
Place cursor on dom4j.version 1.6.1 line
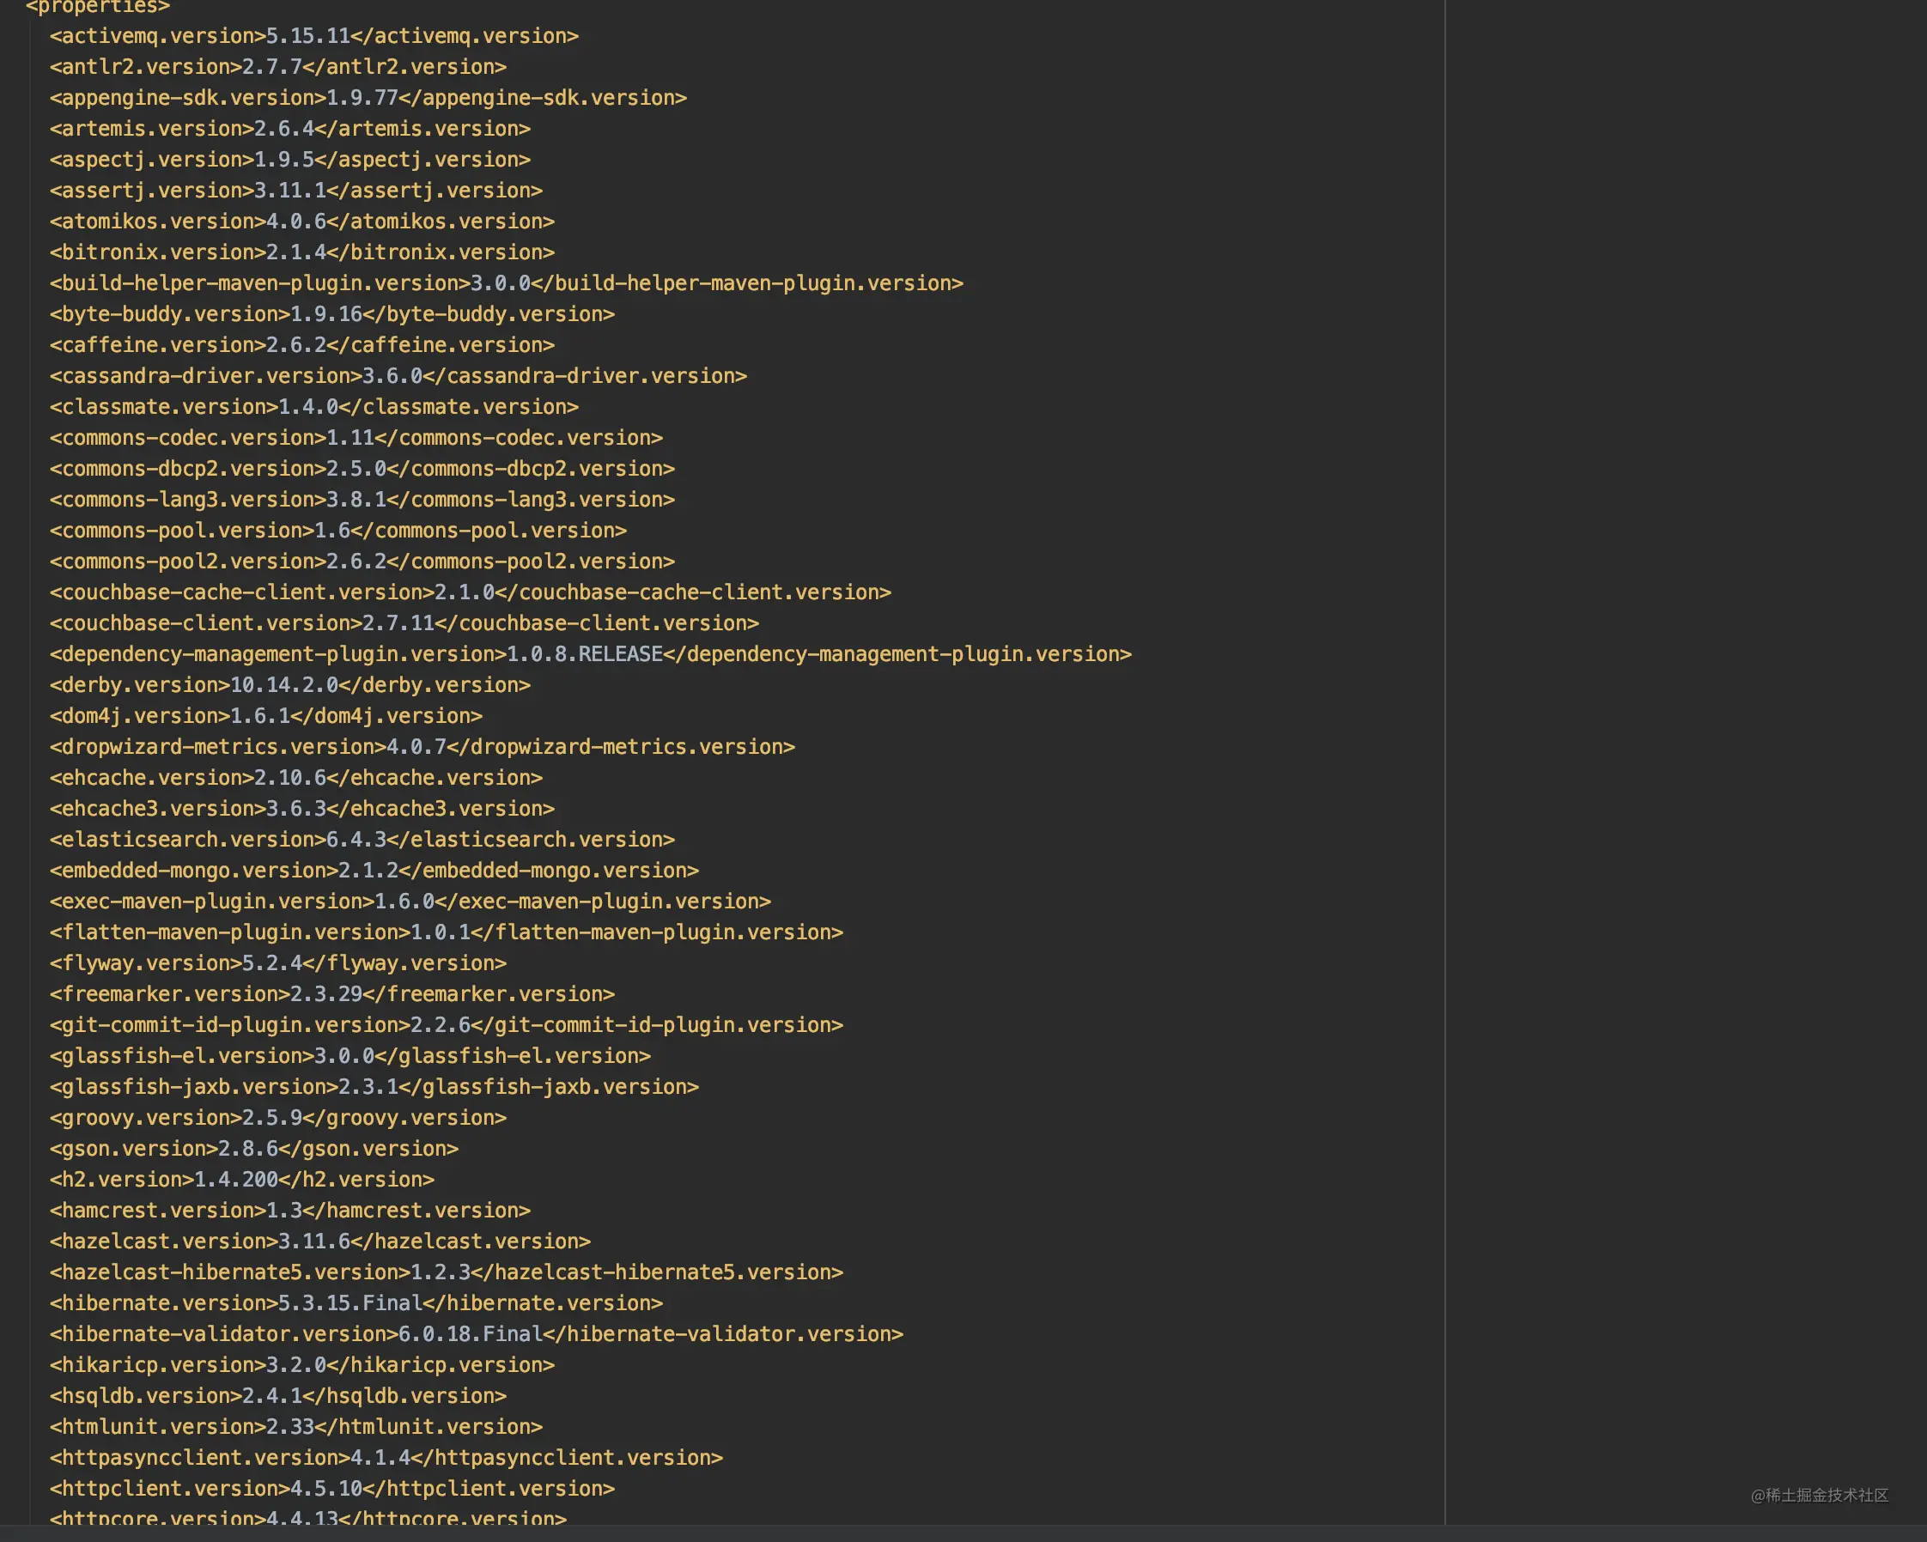tap(265, 715)
